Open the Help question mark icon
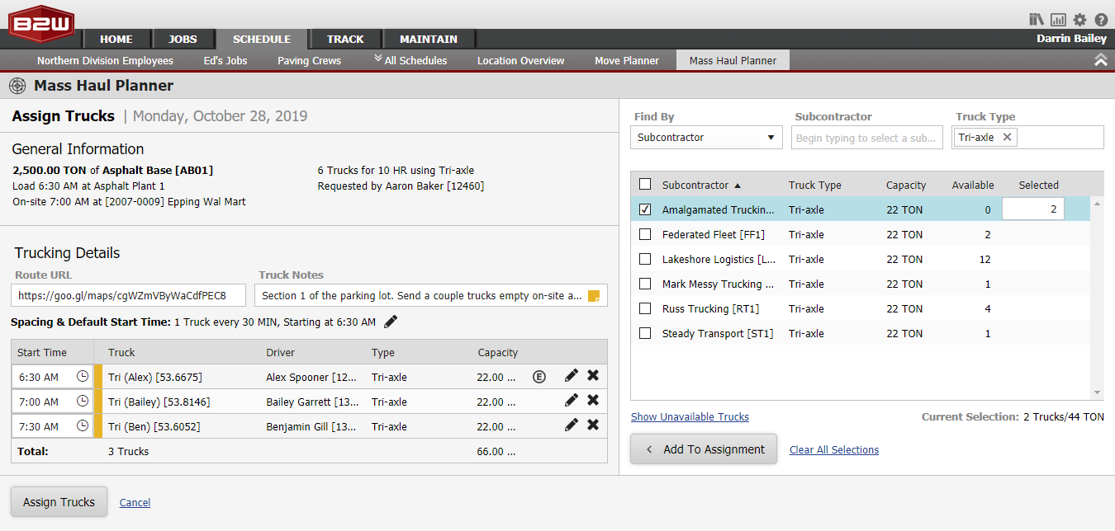The width and height of the screenshot is (1115, 531). pyautogui.click(x=1101, y=19)
